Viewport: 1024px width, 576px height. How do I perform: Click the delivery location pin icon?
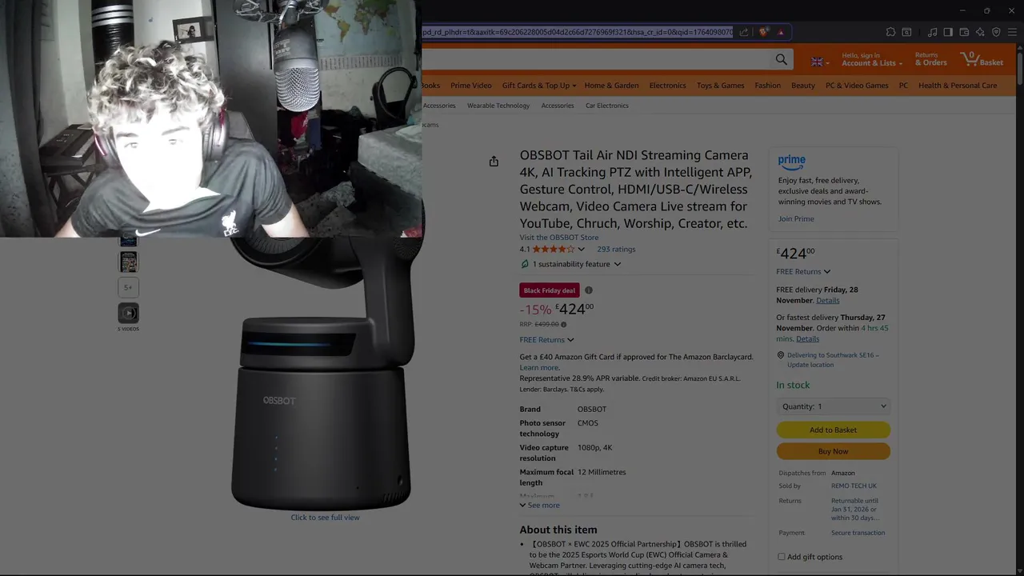click(x=780, y=355)
